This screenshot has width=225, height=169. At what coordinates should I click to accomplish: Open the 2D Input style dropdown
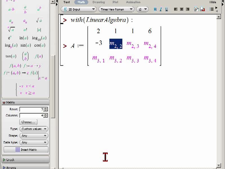click(79, 10)
